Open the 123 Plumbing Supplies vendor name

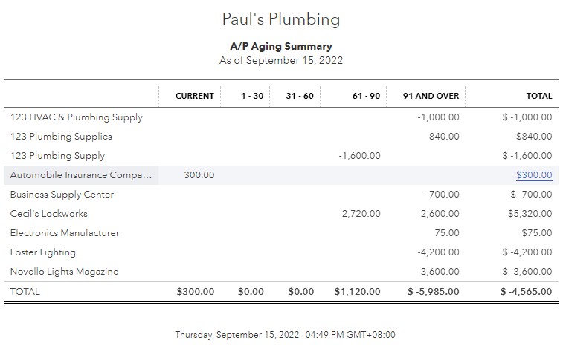(x=61, y=137)
